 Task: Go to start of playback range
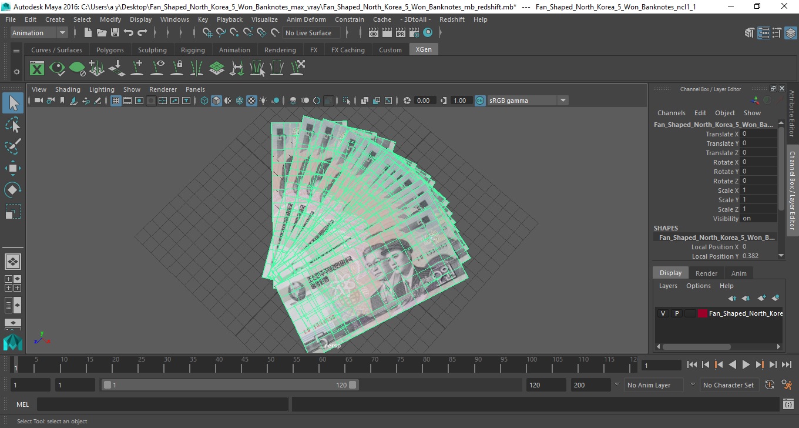click(x=692, y=365)
